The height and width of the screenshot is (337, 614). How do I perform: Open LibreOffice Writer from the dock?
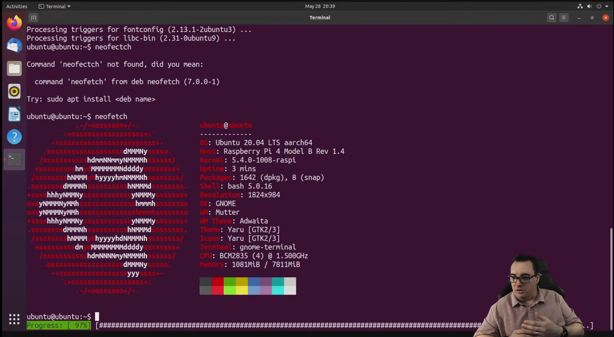[x=14, y=114]
